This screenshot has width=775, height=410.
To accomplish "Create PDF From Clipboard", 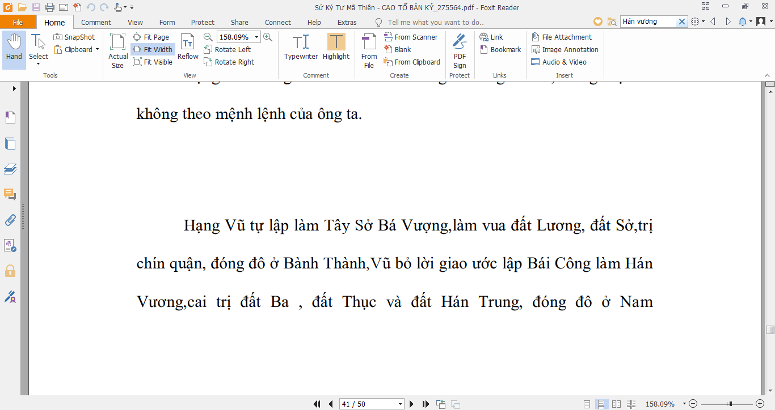I will (x=412, y=62).
